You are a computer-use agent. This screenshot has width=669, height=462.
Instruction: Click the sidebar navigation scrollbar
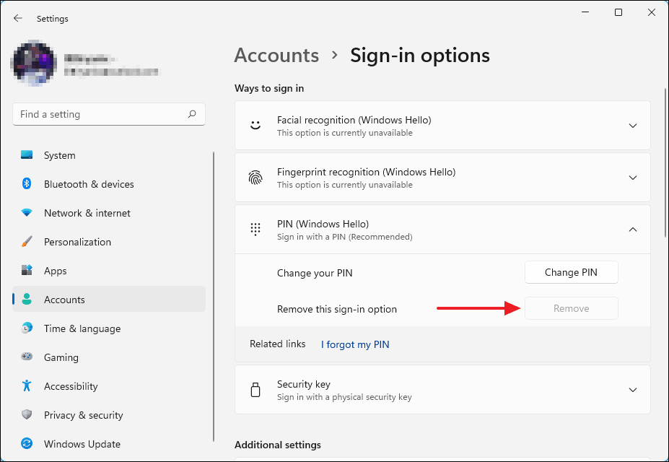point(214,296)
